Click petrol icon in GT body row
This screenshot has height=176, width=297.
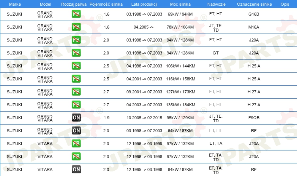76,53
